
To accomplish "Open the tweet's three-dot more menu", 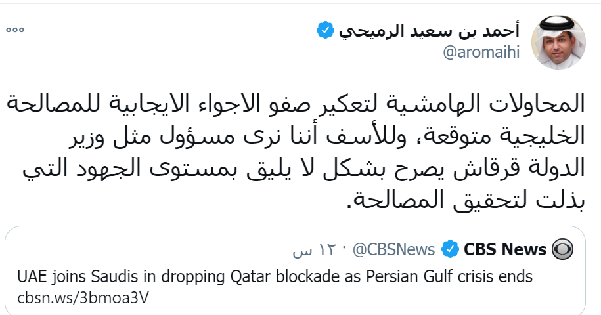I will (14, 30).
